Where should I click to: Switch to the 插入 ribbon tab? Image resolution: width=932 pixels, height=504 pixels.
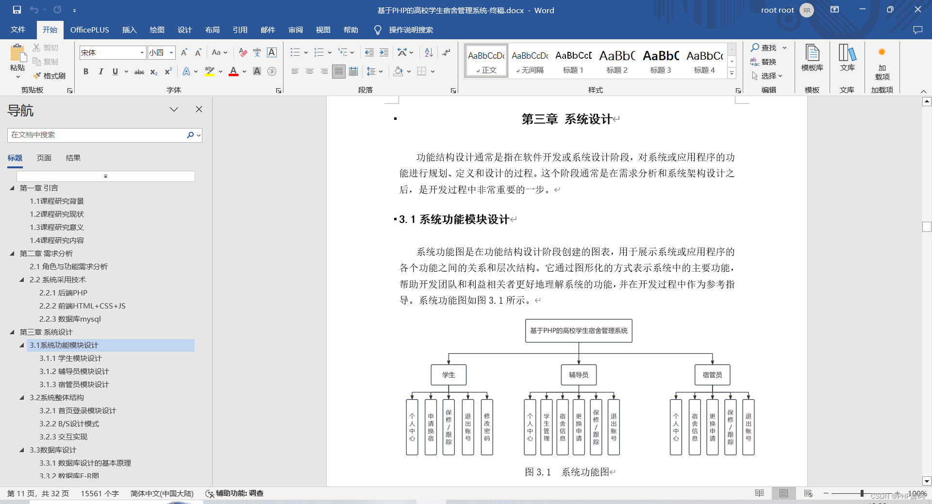tap(129, 30)
